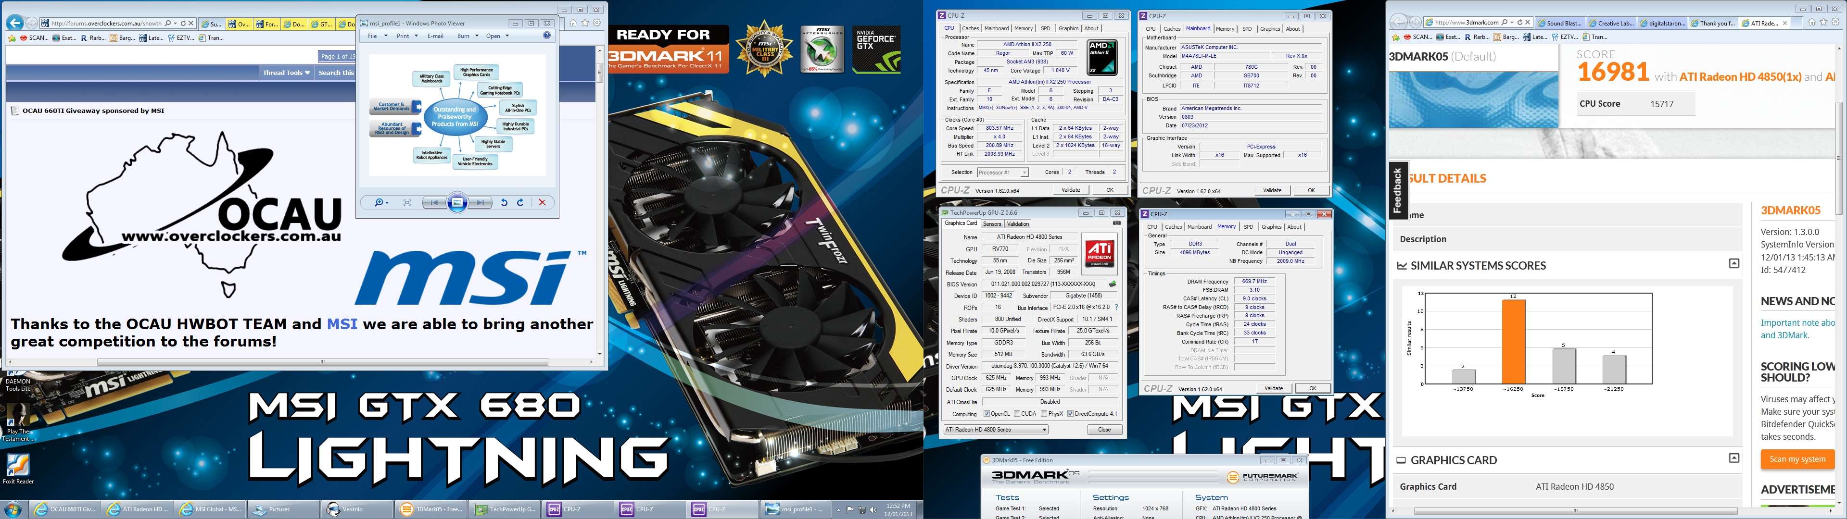This screenshot has height=519, width=1847.
Task: Toggle the OpenCL checkbox
Action: tap(987, 414)
